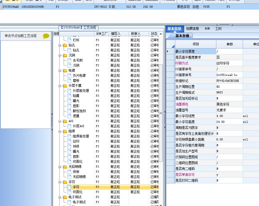Select the 无铅喷锡 child process row
Screen dimensions: 259x206
point(106,177)
